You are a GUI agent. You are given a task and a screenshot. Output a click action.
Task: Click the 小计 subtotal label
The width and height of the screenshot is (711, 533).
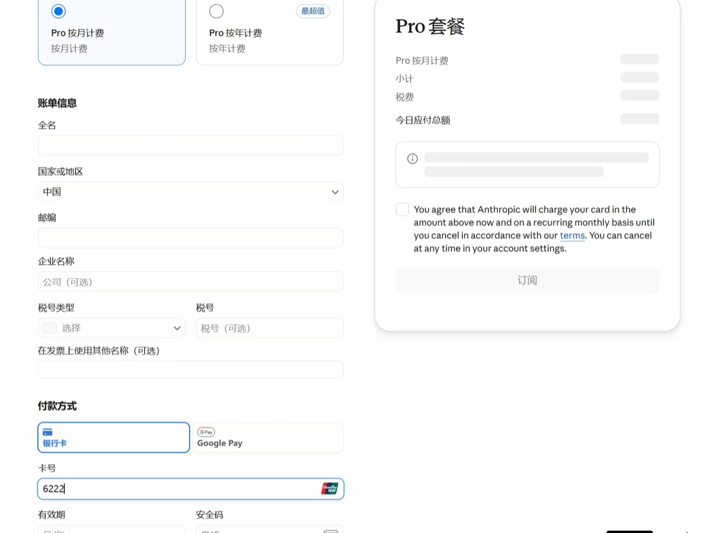coord(404,78)
